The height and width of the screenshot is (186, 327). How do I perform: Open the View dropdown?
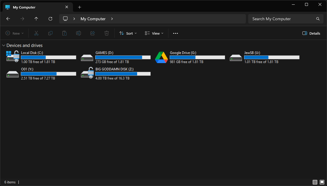(x=154, y=33)
